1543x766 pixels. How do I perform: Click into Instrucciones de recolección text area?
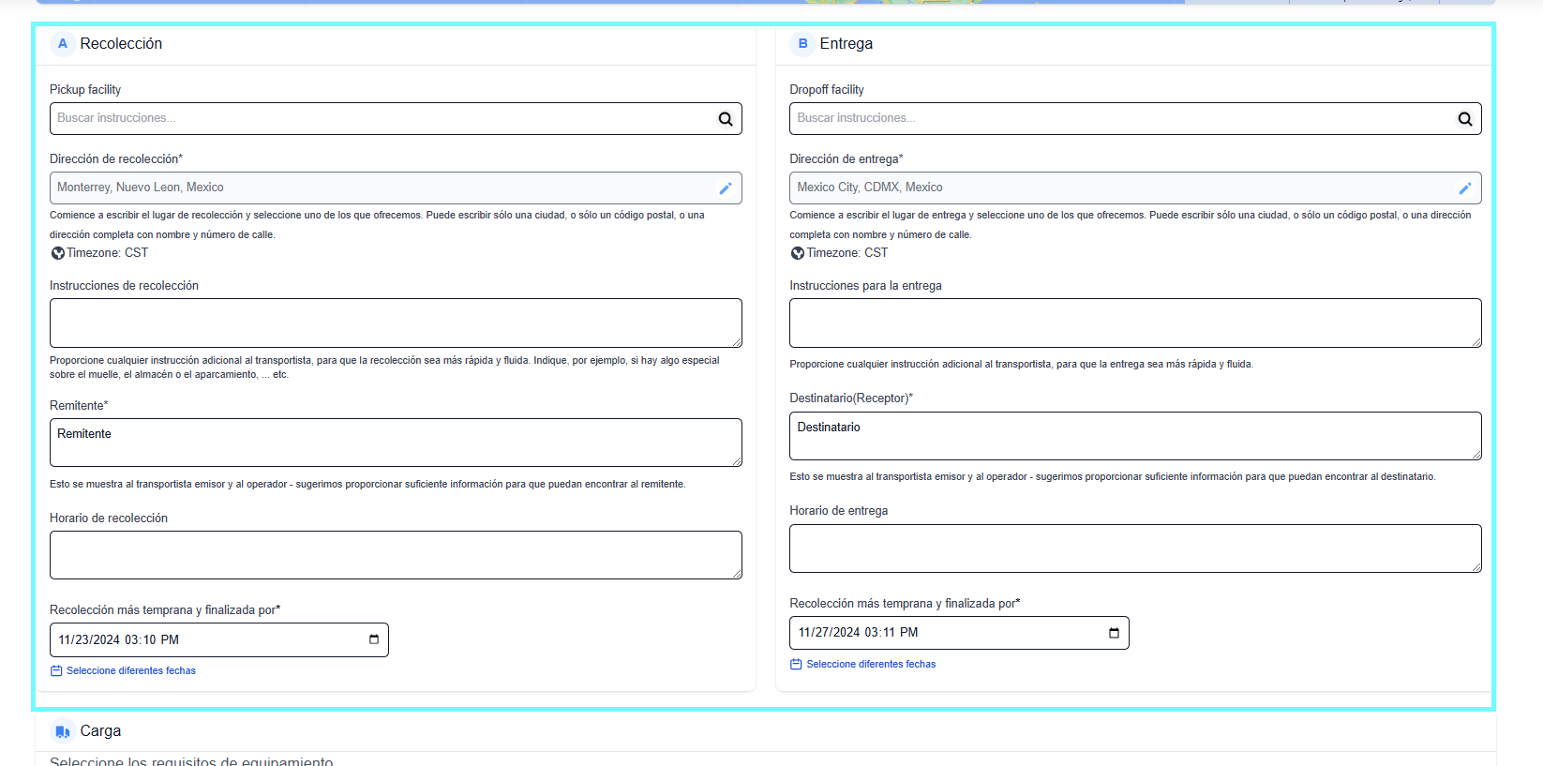point(395,323)
